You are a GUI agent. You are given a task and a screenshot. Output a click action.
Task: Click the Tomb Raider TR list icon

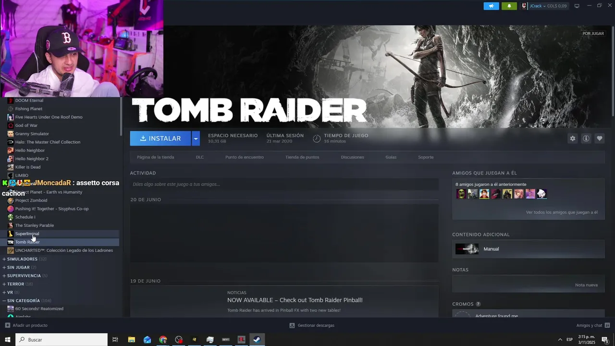click(x=11, y=242)
